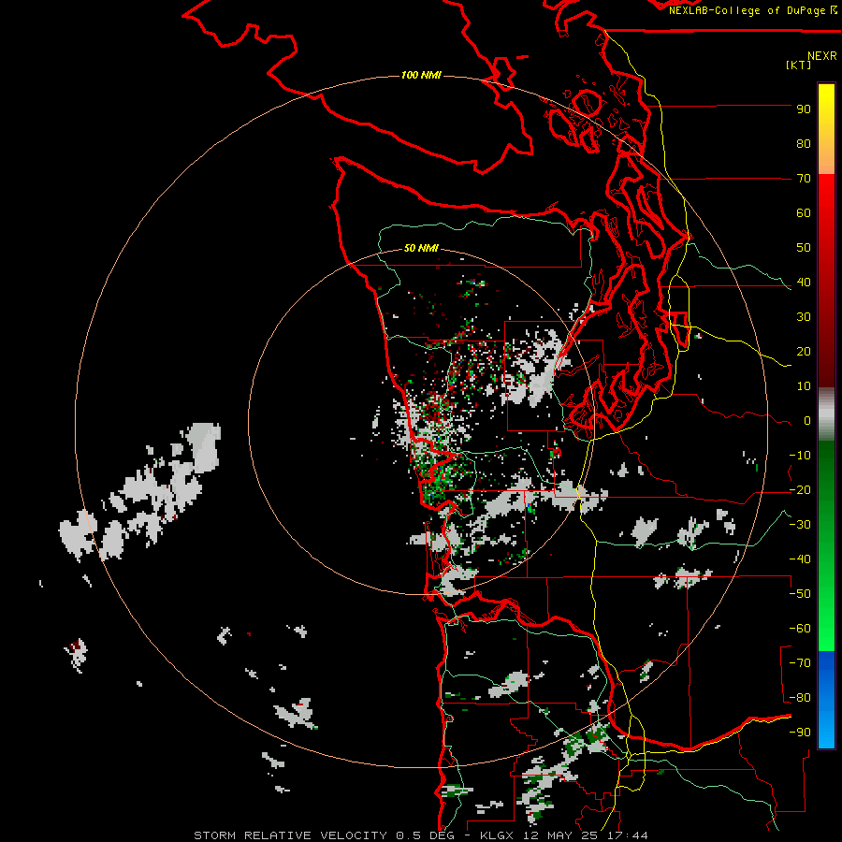Screen dimensions: 842x842
Task: Click the -50 knot scale value
Action: coord(800,594)
